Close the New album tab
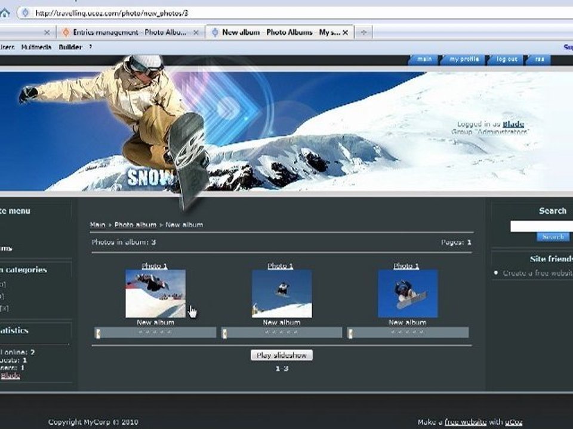This screenshot has width=573, height=429. pyautogui.click(x=346, y=32)
